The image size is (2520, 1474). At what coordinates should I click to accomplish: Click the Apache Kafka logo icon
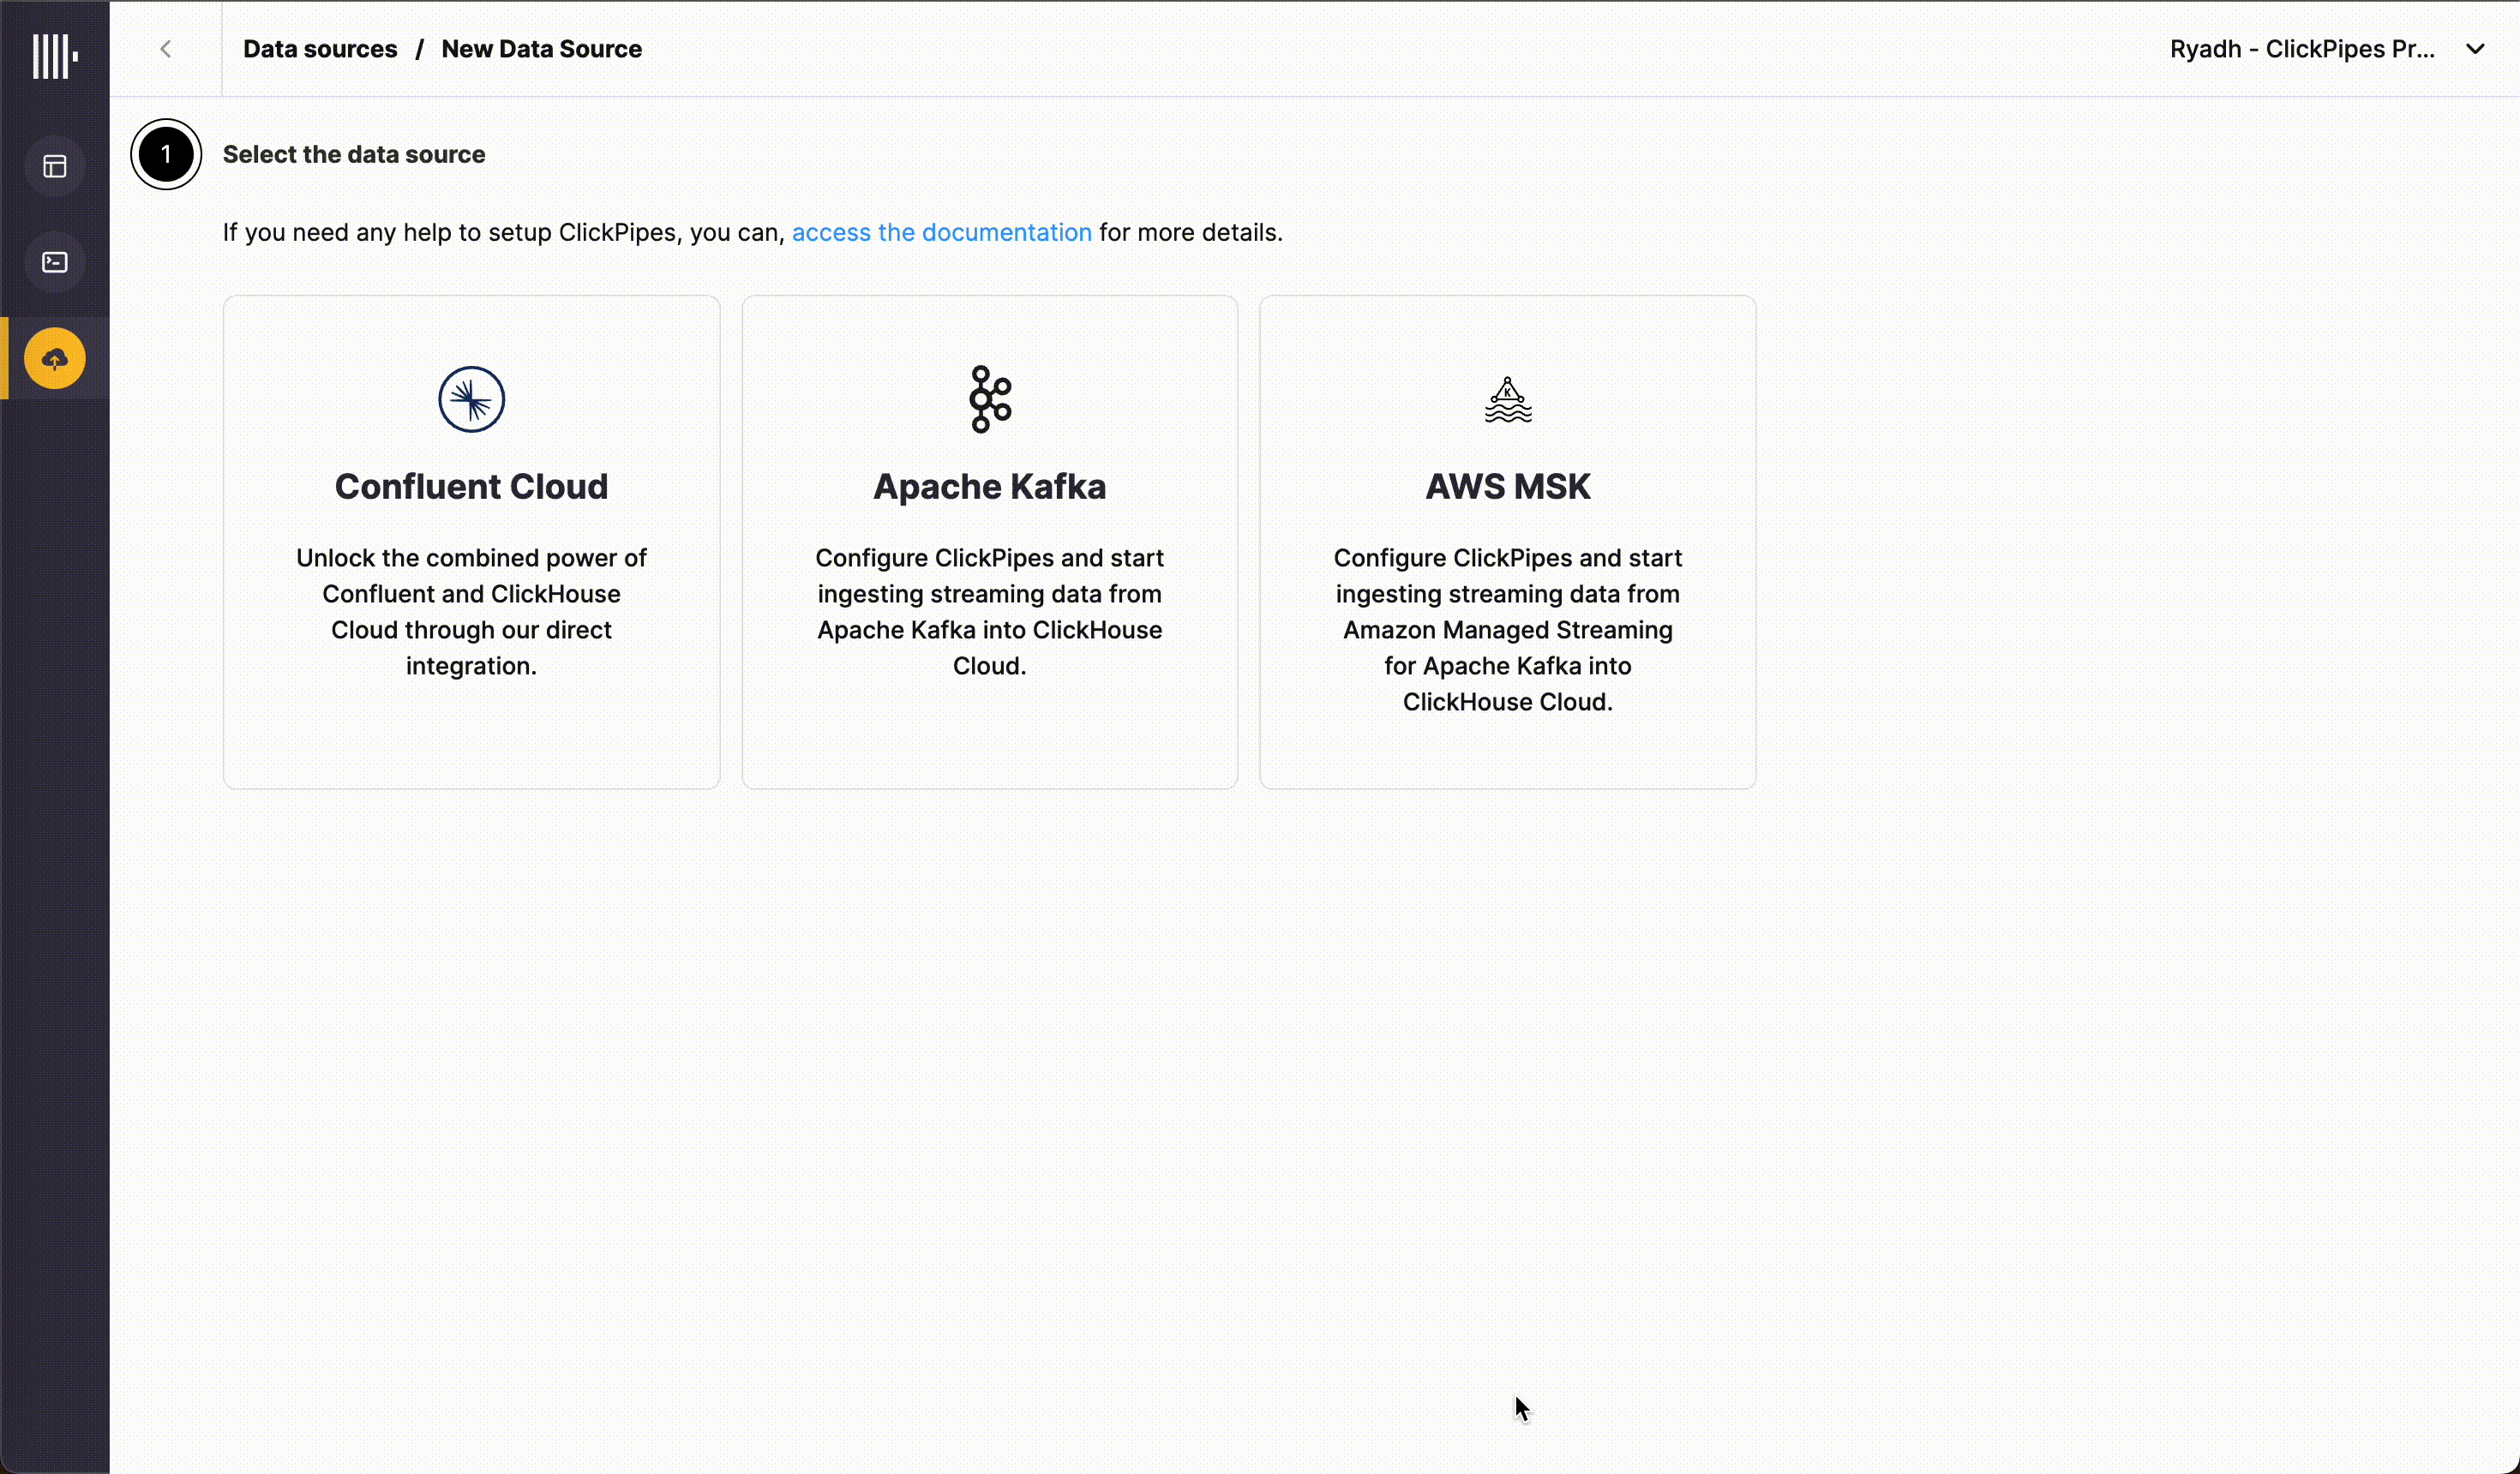990,399
